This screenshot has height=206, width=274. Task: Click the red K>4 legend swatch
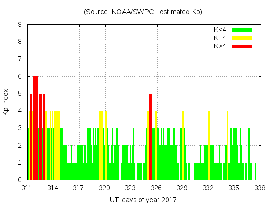[x=242, y=46]
